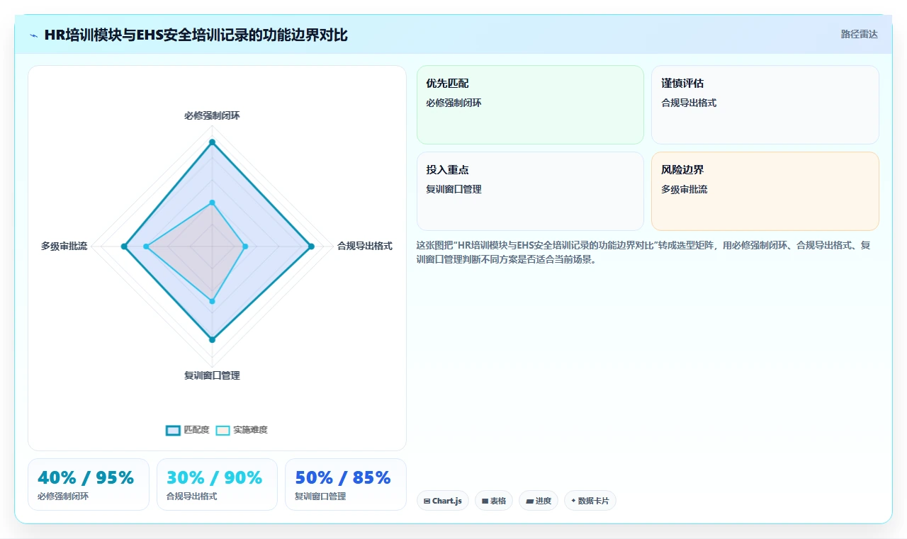907x539 pixels.
Task: Click 实施难度 data point on 必修强制闭环 axis
Action: (x=212, y=203)
